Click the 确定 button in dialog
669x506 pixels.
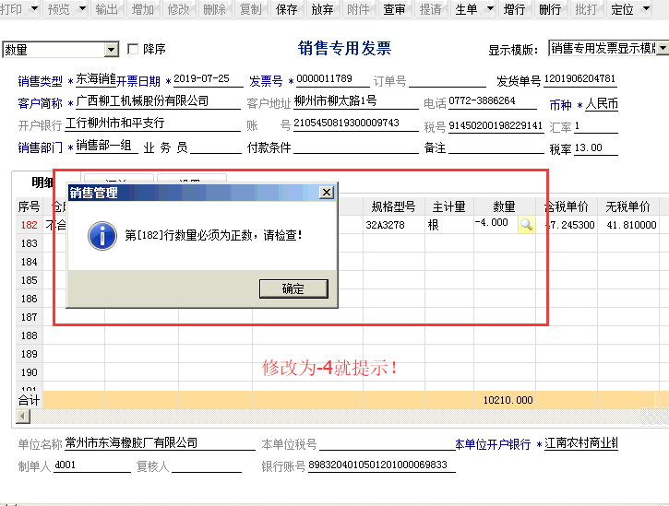pos(293,288)
